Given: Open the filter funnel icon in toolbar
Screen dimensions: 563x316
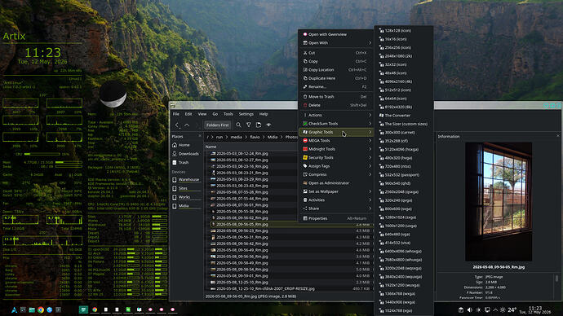Looking at the screenshot, I should point(249,125).
